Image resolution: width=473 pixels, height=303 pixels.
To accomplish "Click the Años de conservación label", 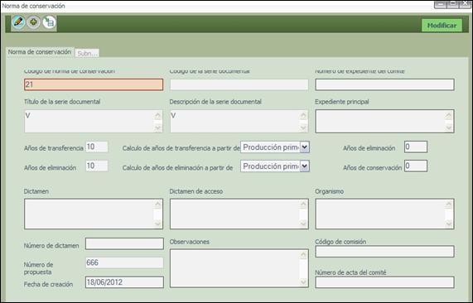I will [x=372, y=167].
